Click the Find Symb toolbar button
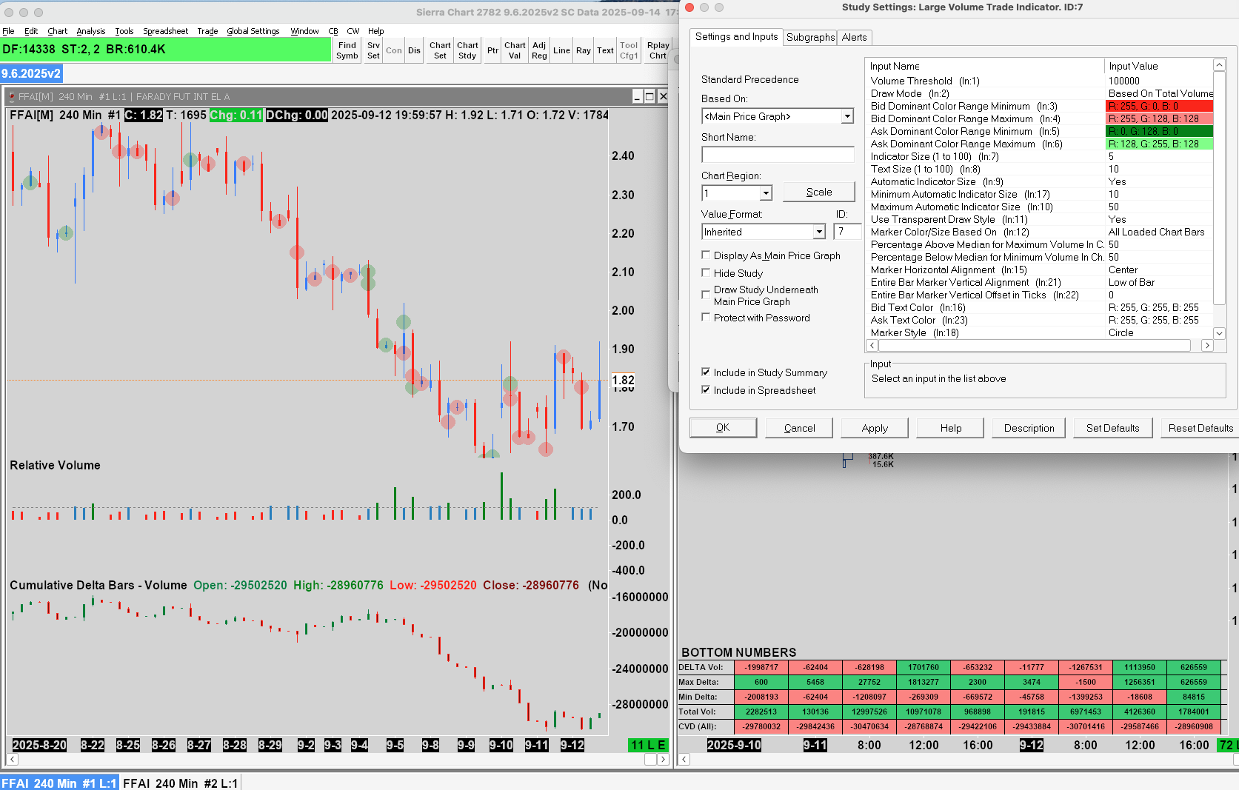 347,50
